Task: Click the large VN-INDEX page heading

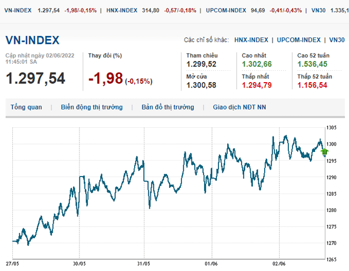Action: (32, 40)
